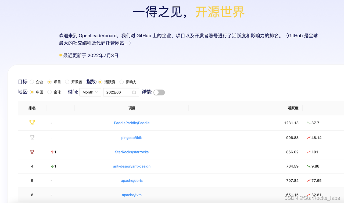Open the Month time period dropdown
This screenshot has width=344, height=203.
pyautogui.click(x=90, y=92)
